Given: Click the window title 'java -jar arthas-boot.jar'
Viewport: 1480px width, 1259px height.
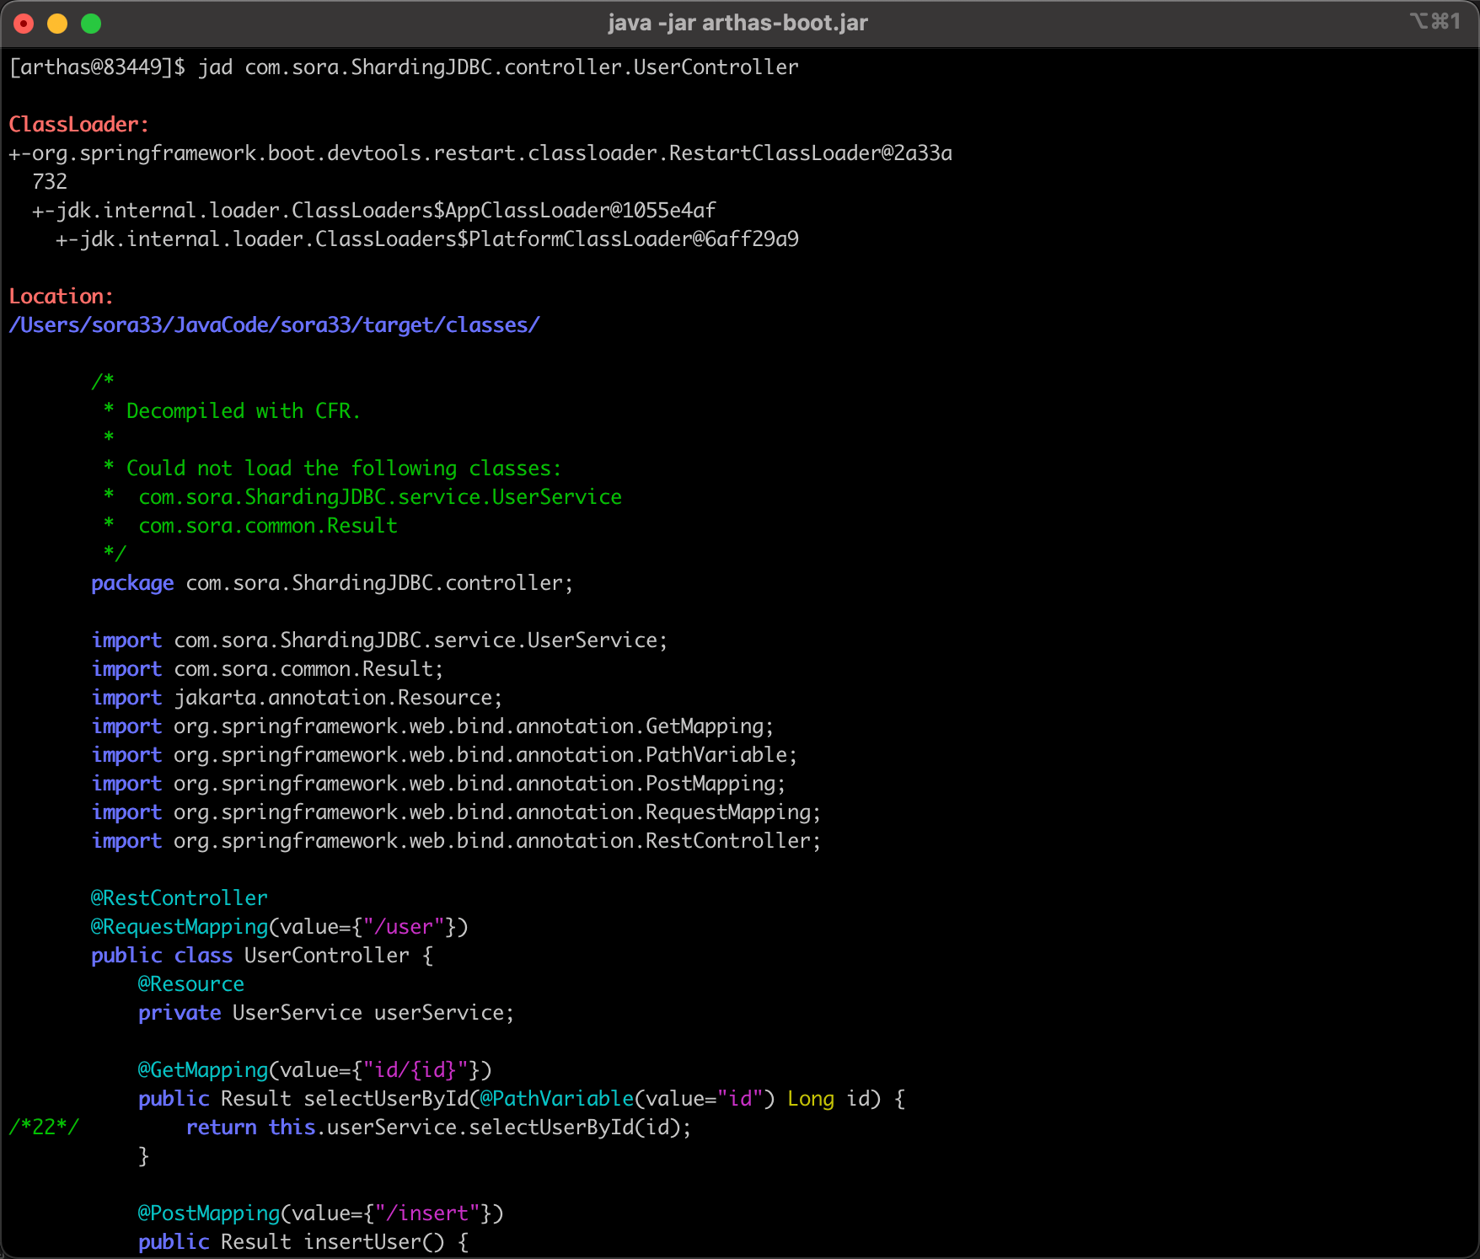Looking at the screenshot, I should [737, 23].
